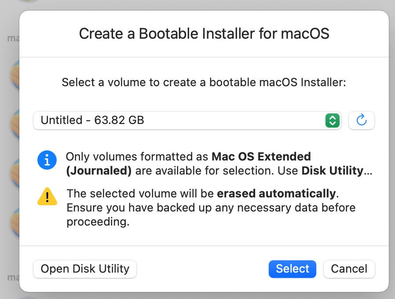Click the green dropdown chevrons
The image size is (395, 299).
pos(333,120)
